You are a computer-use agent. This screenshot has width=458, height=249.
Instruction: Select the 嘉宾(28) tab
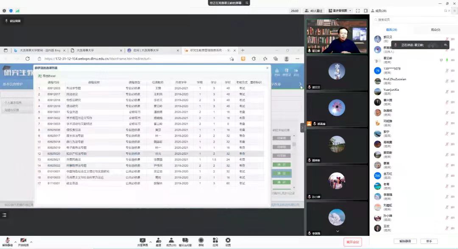point(391,30)
